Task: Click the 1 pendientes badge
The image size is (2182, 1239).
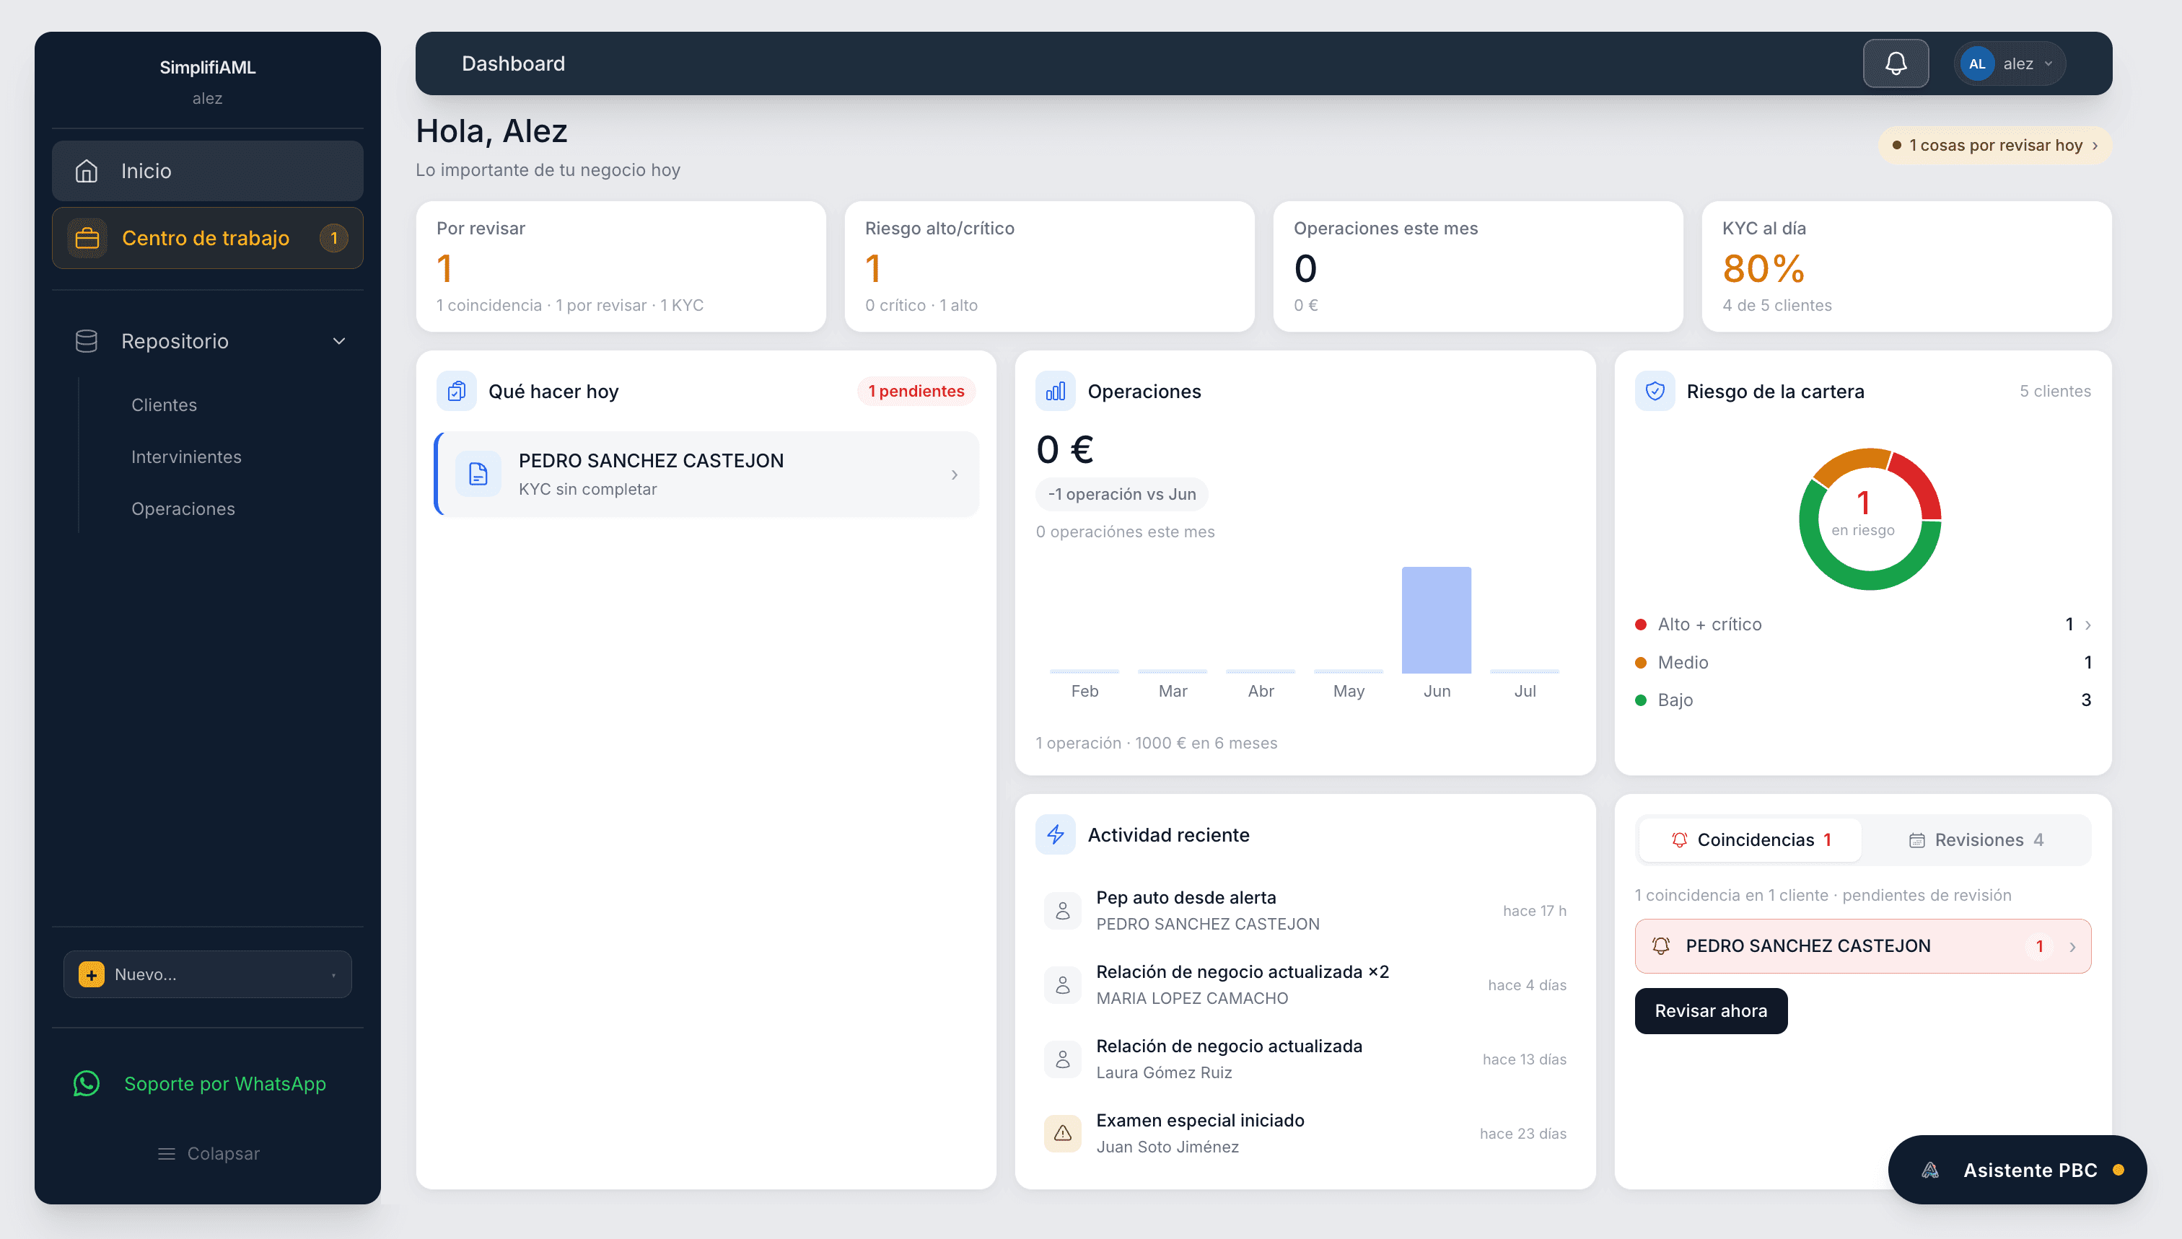Action: pos(916,392)
